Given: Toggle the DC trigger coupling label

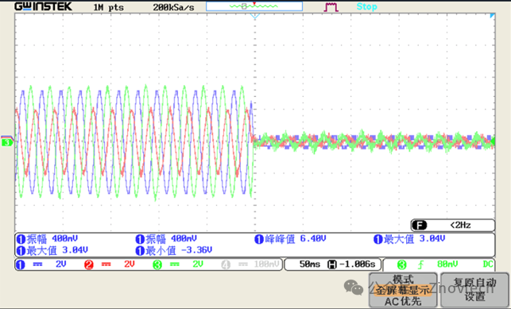Looking at the screenshot, I should 487,264.
